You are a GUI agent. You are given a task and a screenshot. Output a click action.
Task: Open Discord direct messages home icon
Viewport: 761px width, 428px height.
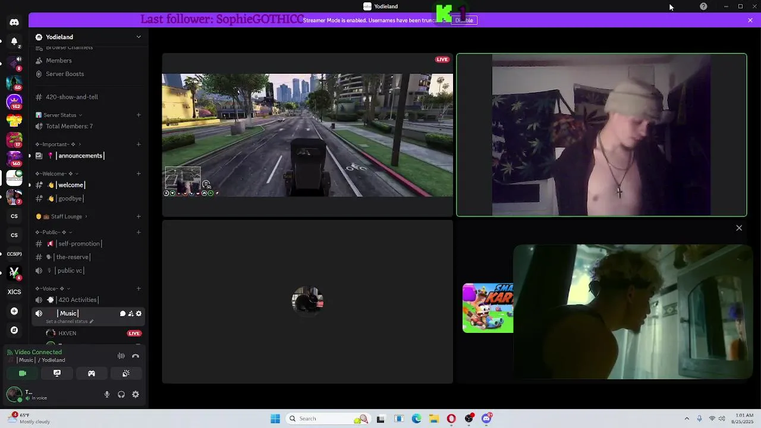click(x=14, y=22)
